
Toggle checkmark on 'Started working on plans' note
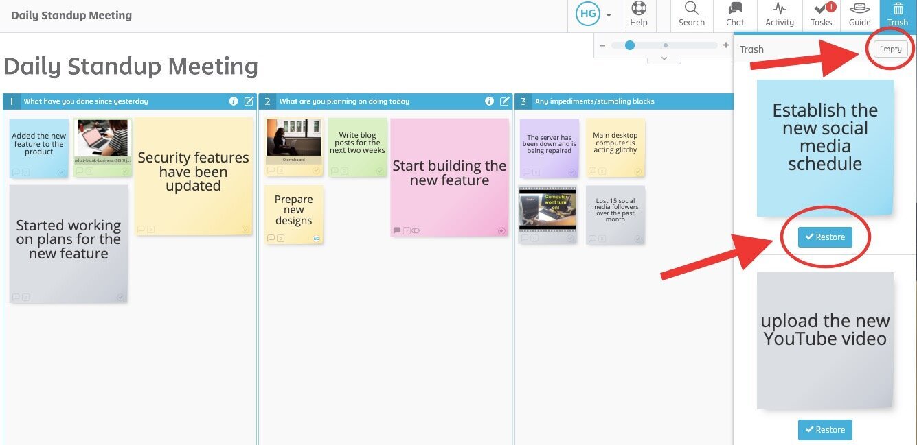click(121, 298)
